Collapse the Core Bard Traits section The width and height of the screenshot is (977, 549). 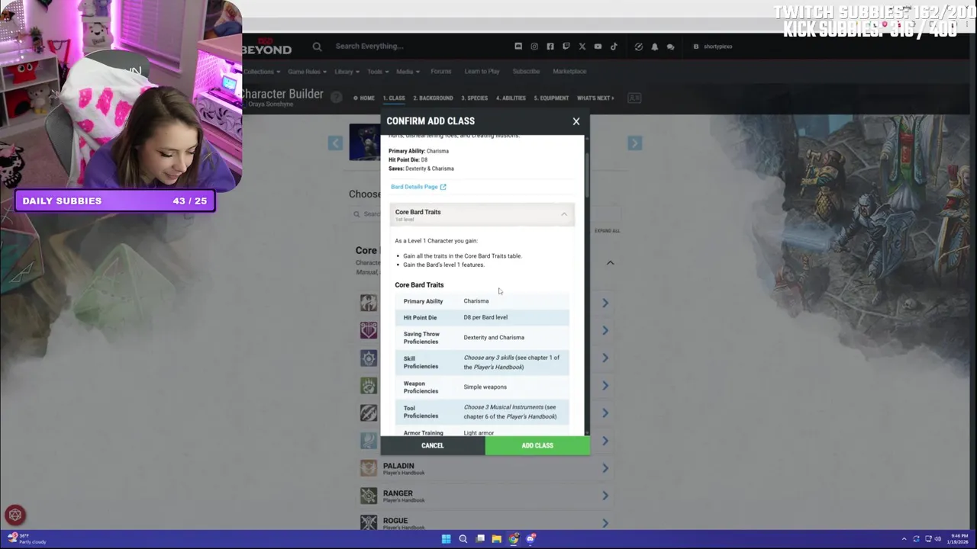(x=564, y=214)
